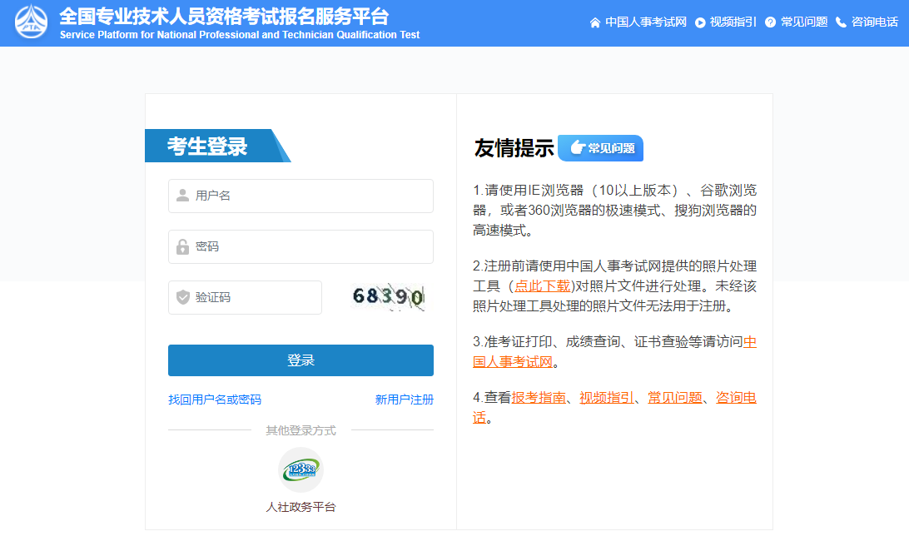Click 找回用户名或密码 link
Screen dimensions: 909x556
(215, 400)
